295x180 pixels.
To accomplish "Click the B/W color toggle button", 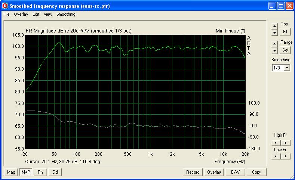I will 235,172.
